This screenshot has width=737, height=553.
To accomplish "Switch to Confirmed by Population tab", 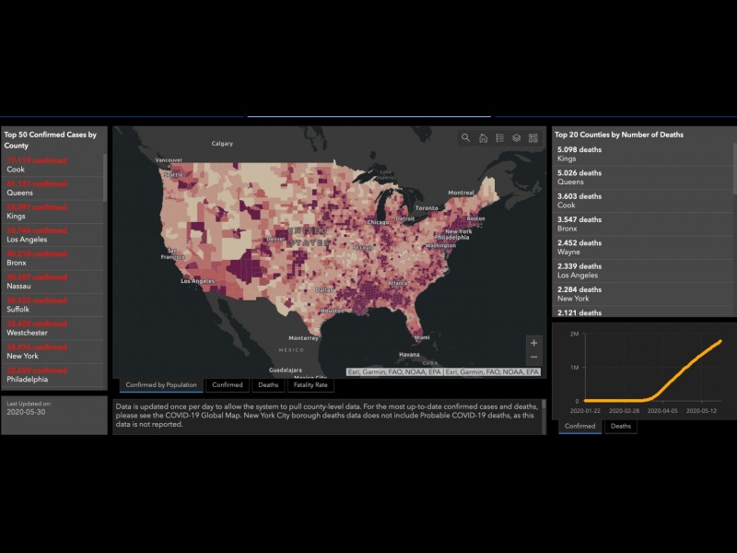I will 161,385.
